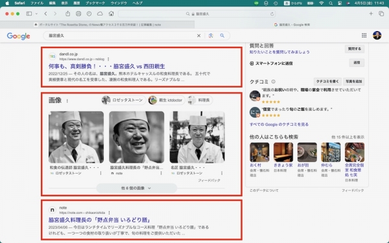The image size is (389, 243).
Task: Click the Share icon in Safari toolbar
Action: coord(67,14)
